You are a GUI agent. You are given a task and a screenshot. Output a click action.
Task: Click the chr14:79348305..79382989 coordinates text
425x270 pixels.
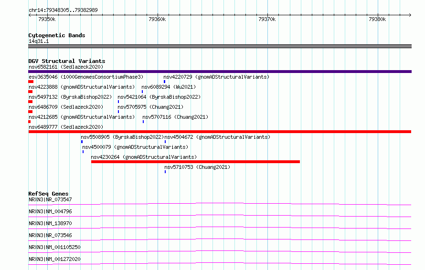(63, 10)
